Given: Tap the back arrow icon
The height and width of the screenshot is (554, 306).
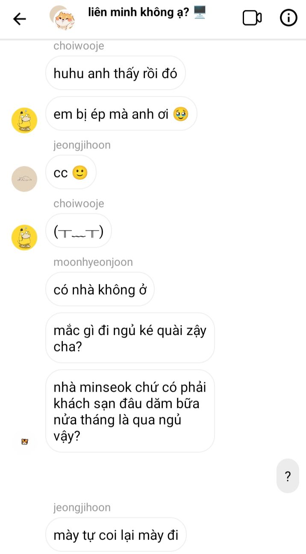Looking at the screenshot, I should tap(20, 18).
